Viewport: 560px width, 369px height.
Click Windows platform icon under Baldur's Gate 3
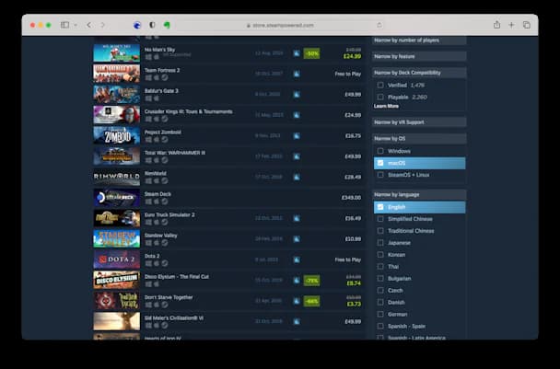(x=148, y=98)
